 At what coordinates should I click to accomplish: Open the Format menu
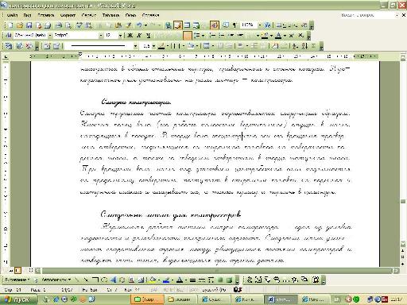[x=68, y=15]
